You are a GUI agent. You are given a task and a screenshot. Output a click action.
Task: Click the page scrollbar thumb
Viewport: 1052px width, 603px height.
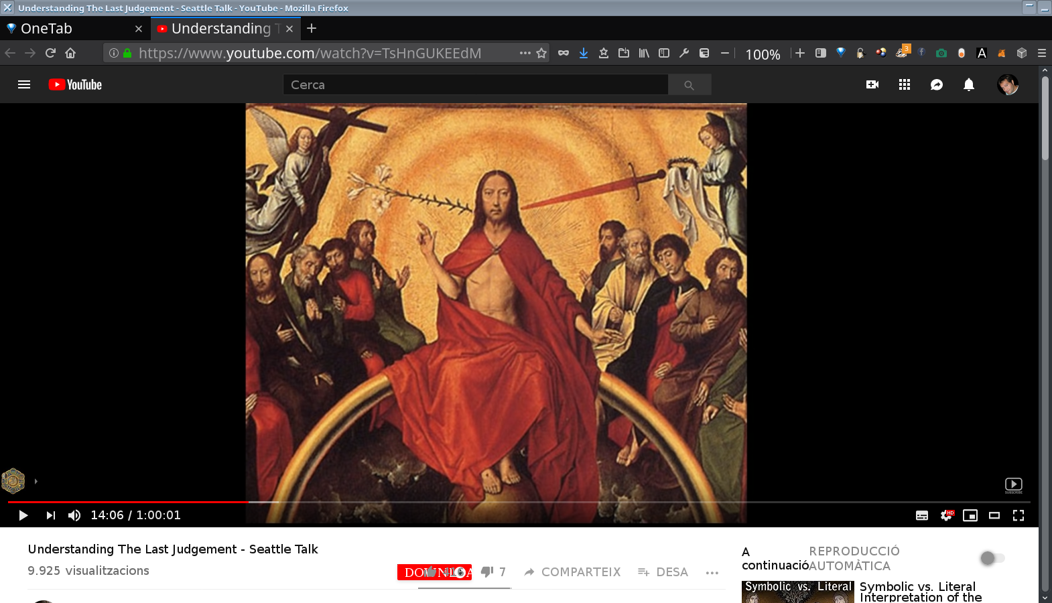[x=1045, y=118]
